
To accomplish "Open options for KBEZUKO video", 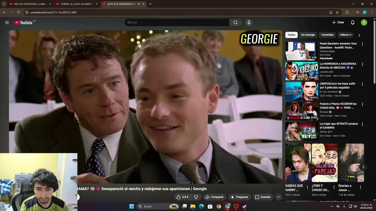I will pyautogui.click(x=362, y=64).
